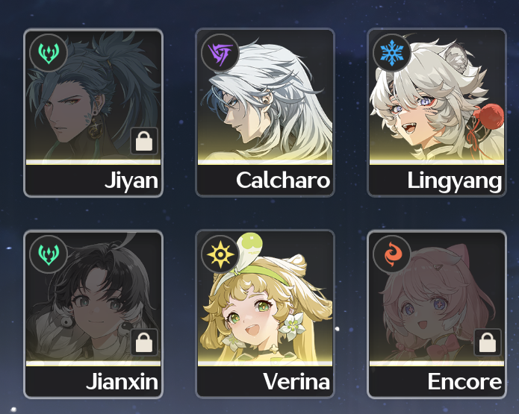Click the Aero element icon on Jianxin card

tap(49, 254)
